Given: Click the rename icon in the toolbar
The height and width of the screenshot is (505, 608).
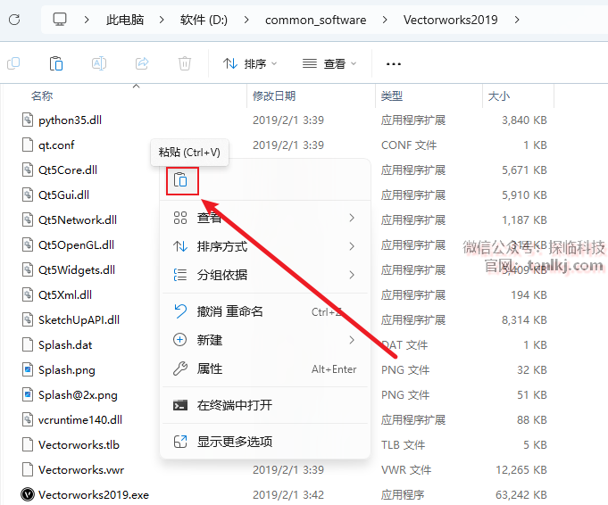Looking at the screenshot, I should click(x=99, y=63).
